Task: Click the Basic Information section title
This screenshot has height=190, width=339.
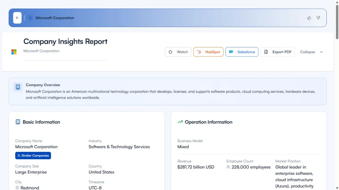Action: tap(41, 122)
